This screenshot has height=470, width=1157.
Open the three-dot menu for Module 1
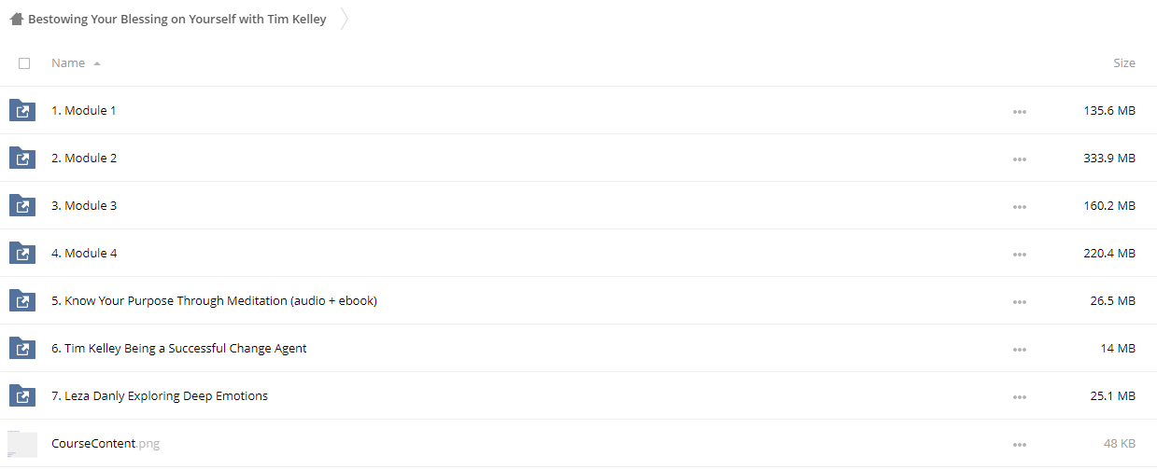[1019, 112]
